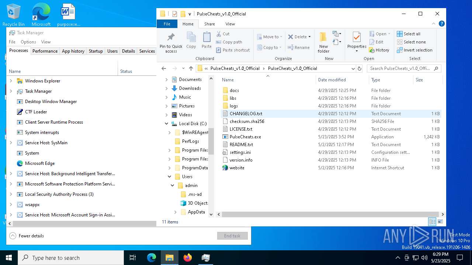Screen dimensions: 472x265
Task: Click the Cut scissors icon
Action: (x=219, y=34)
